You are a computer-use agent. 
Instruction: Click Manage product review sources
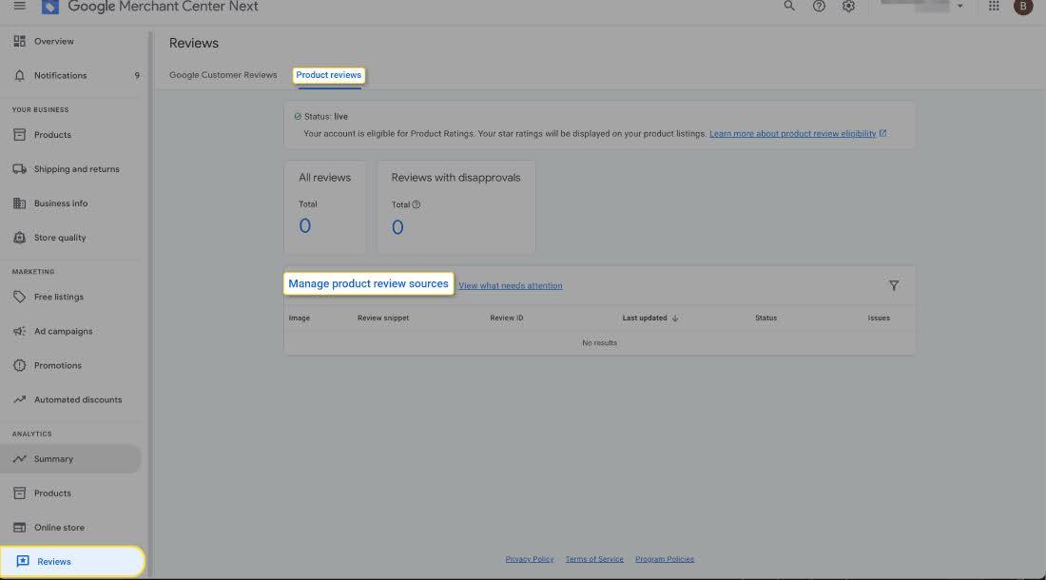click(x=368, y=283)
